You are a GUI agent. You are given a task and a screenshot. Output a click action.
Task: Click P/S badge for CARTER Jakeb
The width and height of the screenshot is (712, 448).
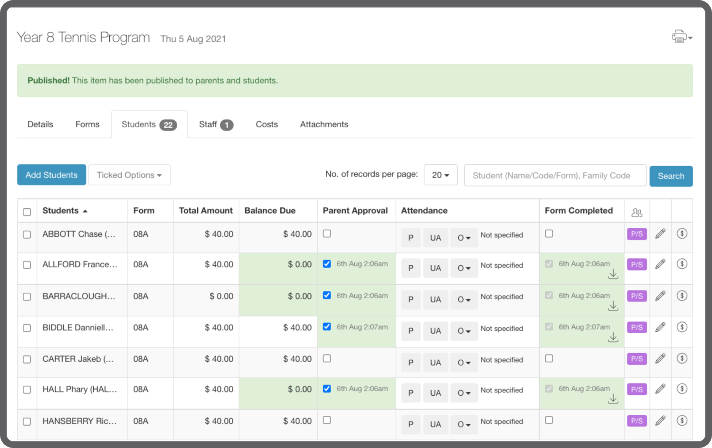(x=637, y=359)
